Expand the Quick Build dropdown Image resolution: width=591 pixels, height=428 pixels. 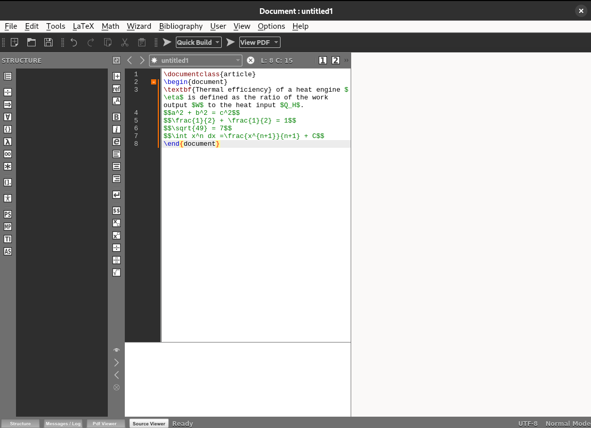click(218, 42)
